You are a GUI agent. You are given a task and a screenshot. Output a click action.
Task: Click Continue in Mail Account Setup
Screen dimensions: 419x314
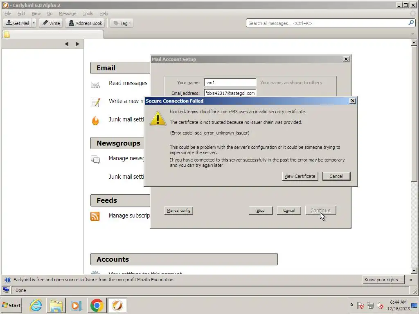tap(320, 211)
